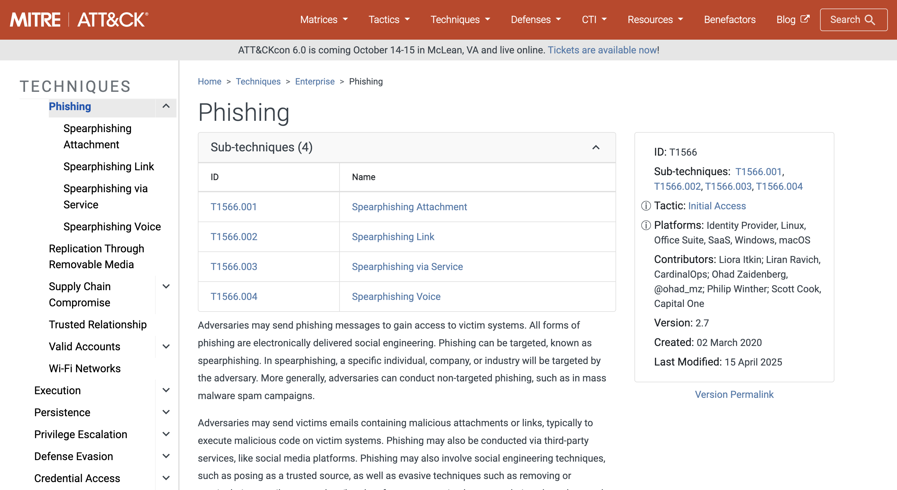The width and height of the screenshot is (897, 490).
Task: Click the Tactic info circle icon
Action: coord(646,206)
